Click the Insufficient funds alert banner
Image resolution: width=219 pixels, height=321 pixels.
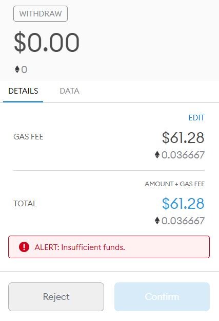tap(109, 247)
